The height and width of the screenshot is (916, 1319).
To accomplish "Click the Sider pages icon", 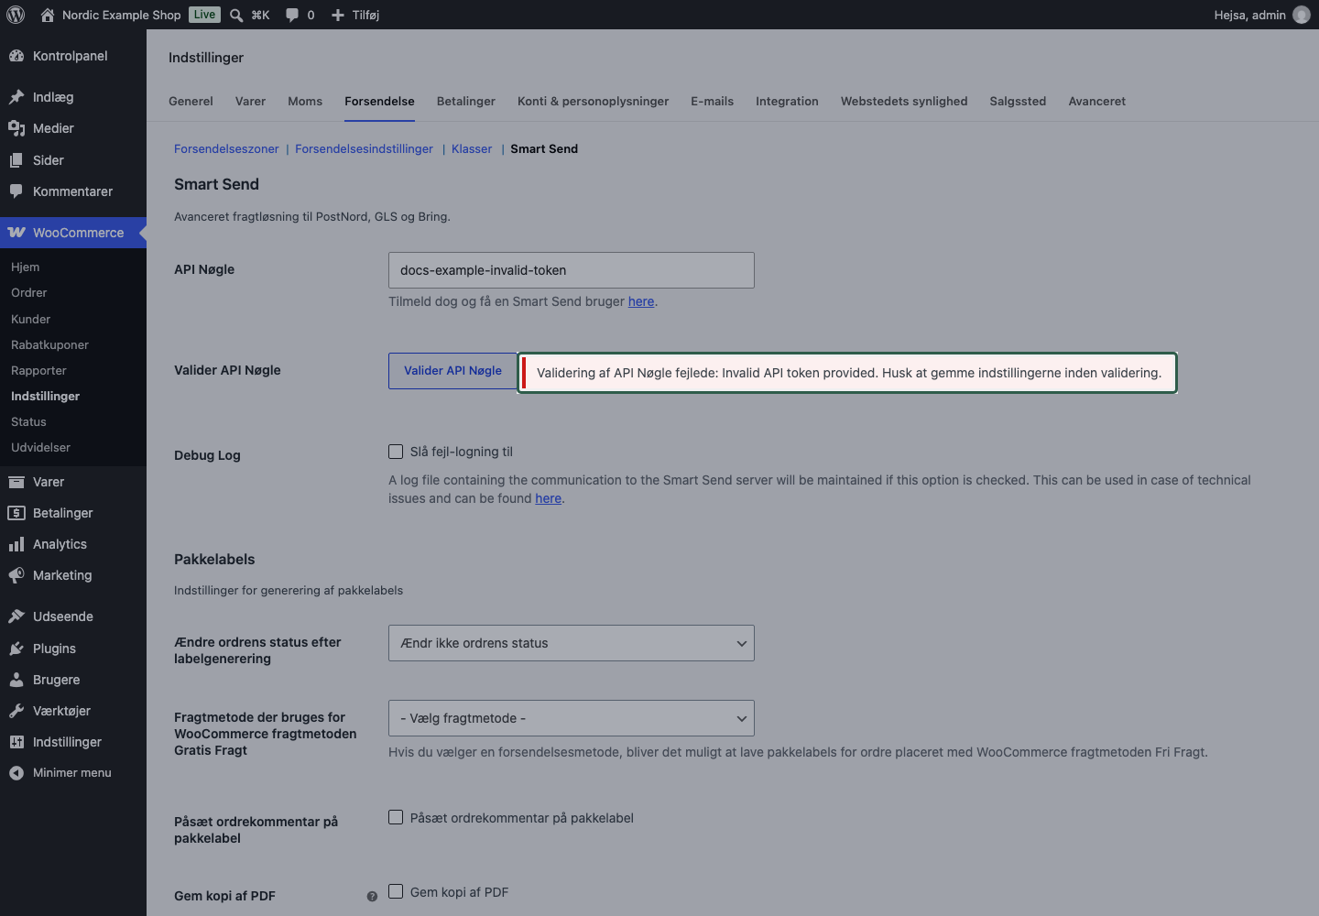I will pyautogui.click(x=16, y=160).
